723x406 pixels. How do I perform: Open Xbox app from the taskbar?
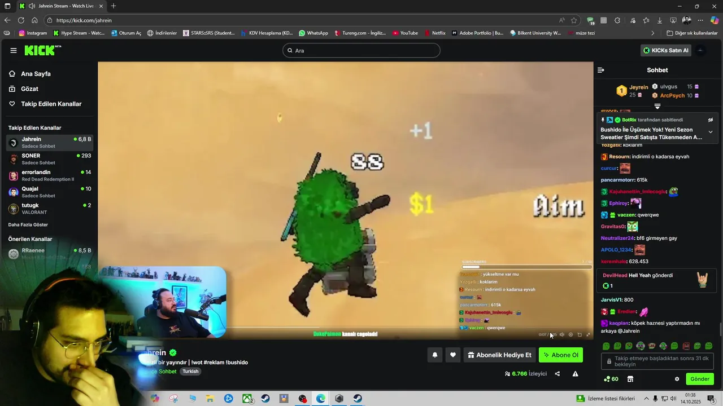(x=247, y=399)
